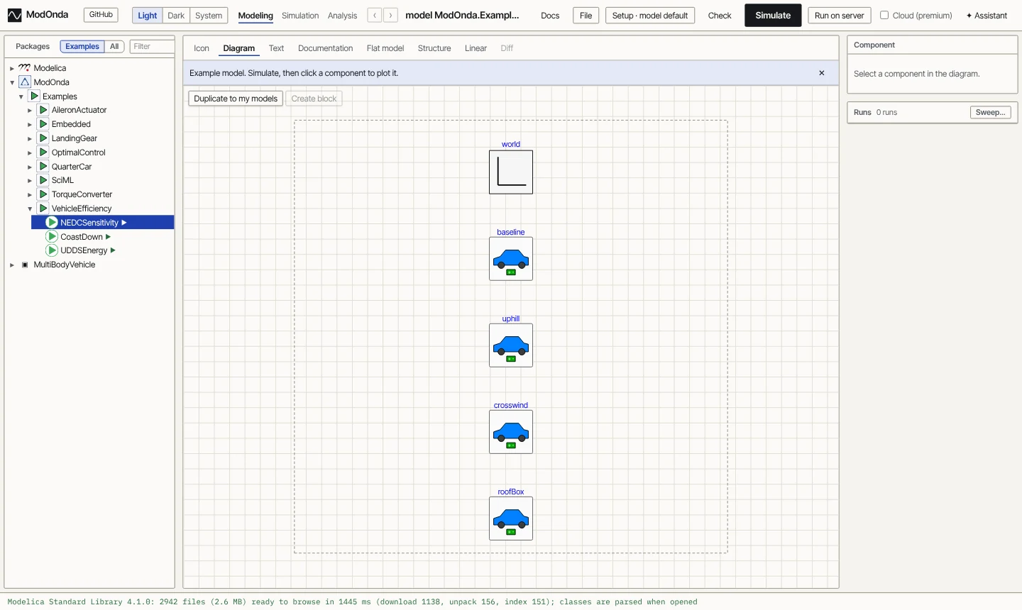Open the GitHub link
Image resolution: width=1022 pixels, height=610 pixels.
[x=101, y=15]
